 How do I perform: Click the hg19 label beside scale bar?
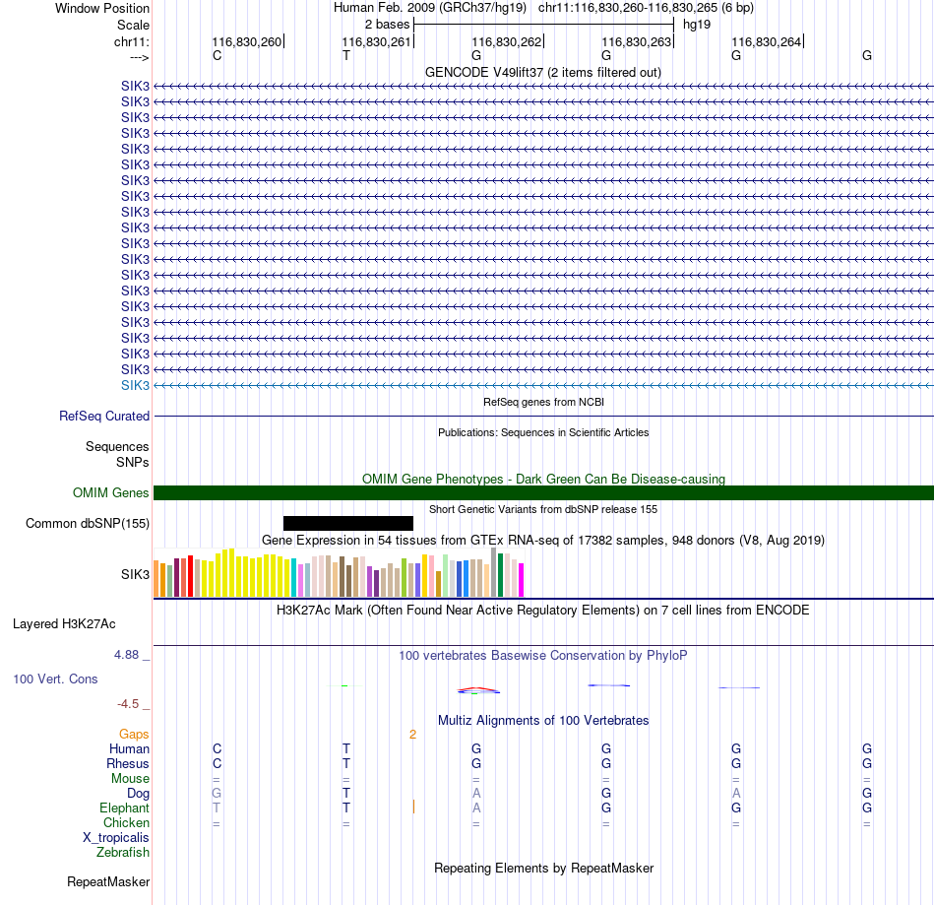tap(697, 25)
